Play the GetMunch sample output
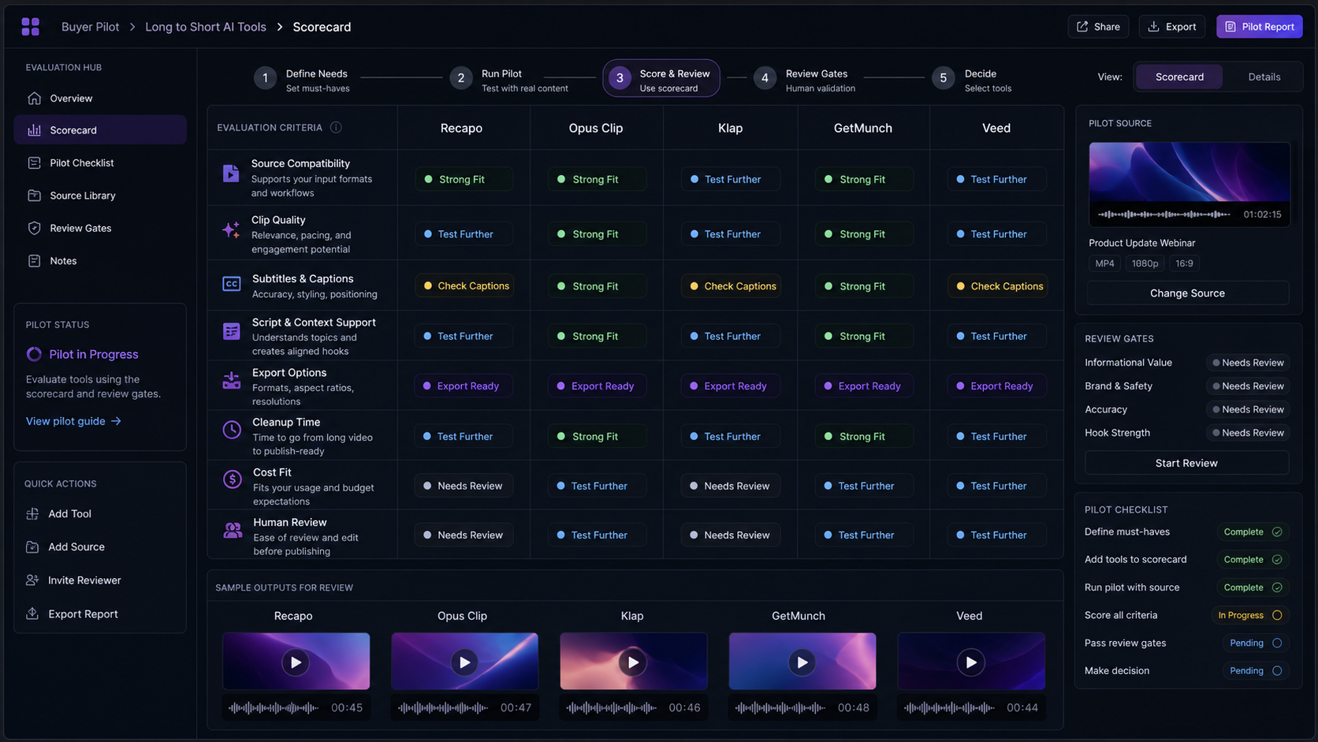The height and width of the screenshot is (742, 1318). point(802,662)
